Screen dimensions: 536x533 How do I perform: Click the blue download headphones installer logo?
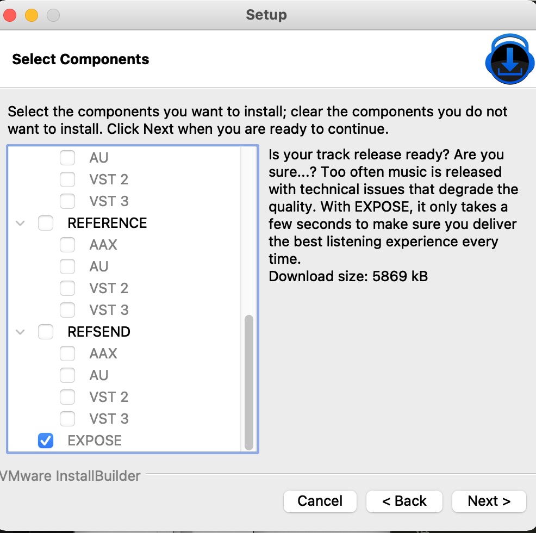click(509, 60)
